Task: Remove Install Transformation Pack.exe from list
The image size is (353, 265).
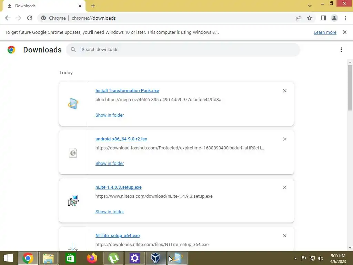Action: [x=284, y=91]
